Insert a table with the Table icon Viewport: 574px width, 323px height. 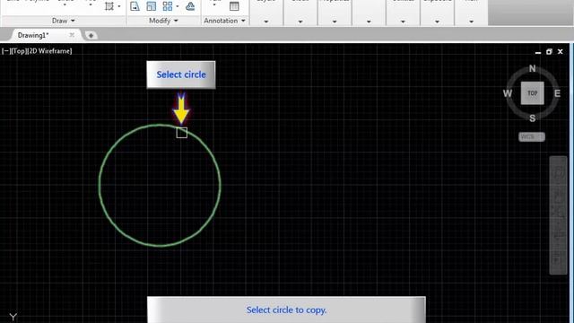click(234, 6)
